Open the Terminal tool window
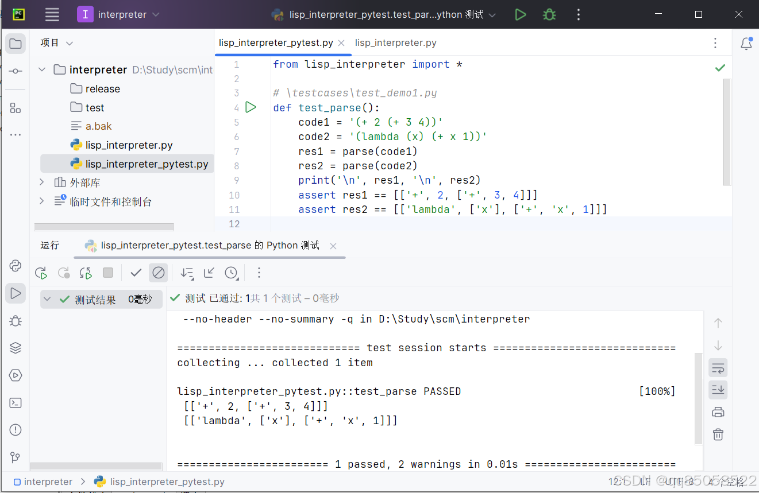Viewport: 759px width, 493px height. (16, 402)
